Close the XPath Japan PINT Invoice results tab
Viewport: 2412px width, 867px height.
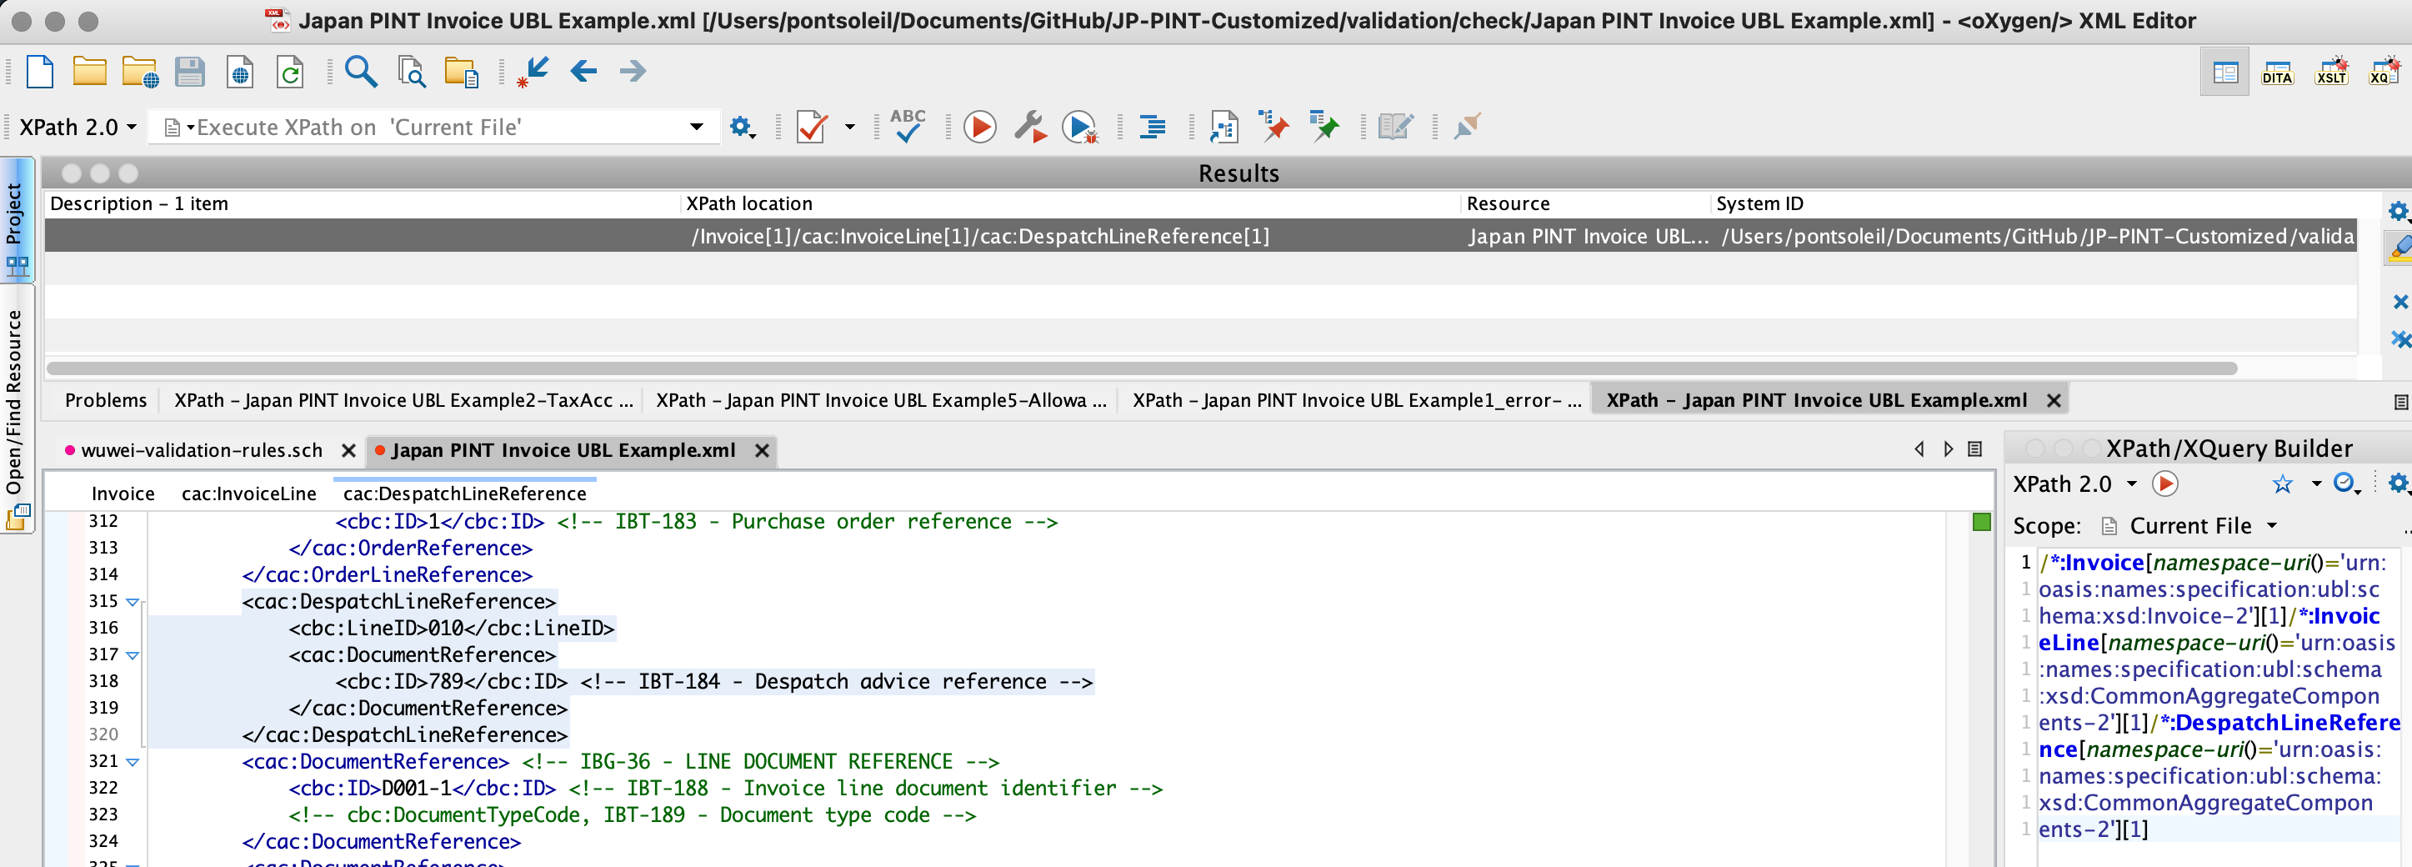pos(2054,401)
